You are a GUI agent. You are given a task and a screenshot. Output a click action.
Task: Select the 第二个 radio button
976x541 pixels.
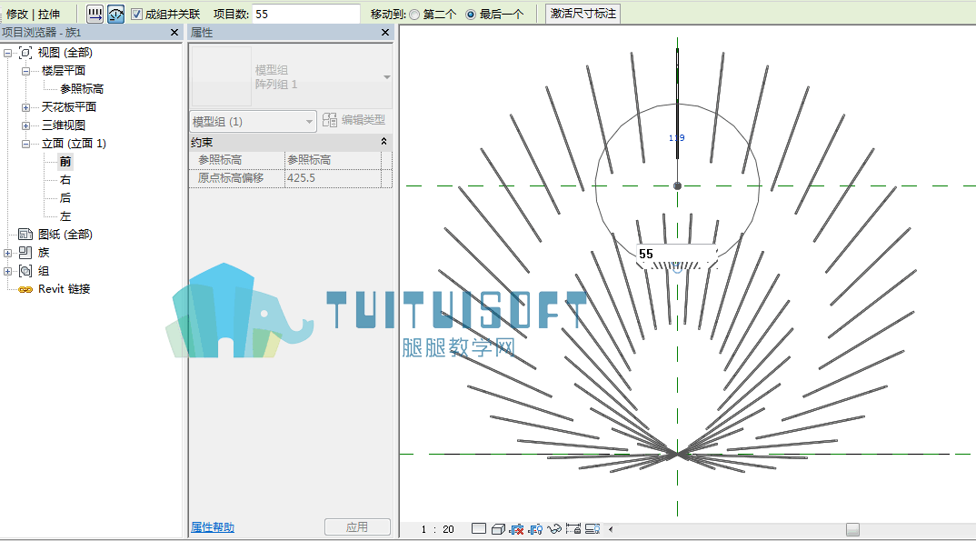click(414, 15)
